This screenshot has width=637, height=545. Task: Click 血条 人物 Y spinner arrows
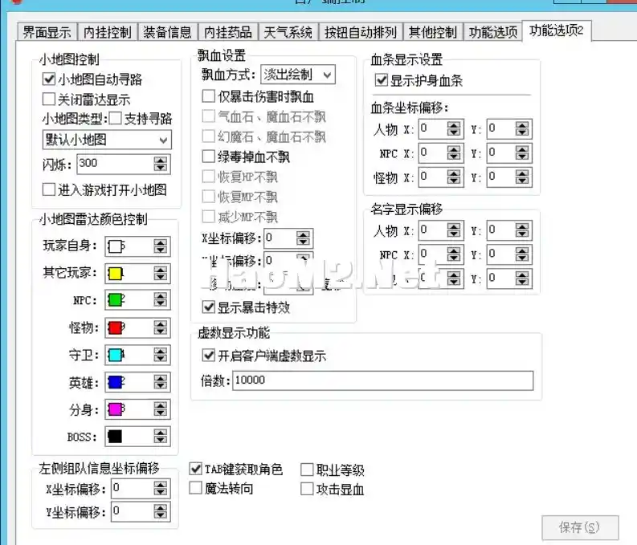[x=522, y=129]
